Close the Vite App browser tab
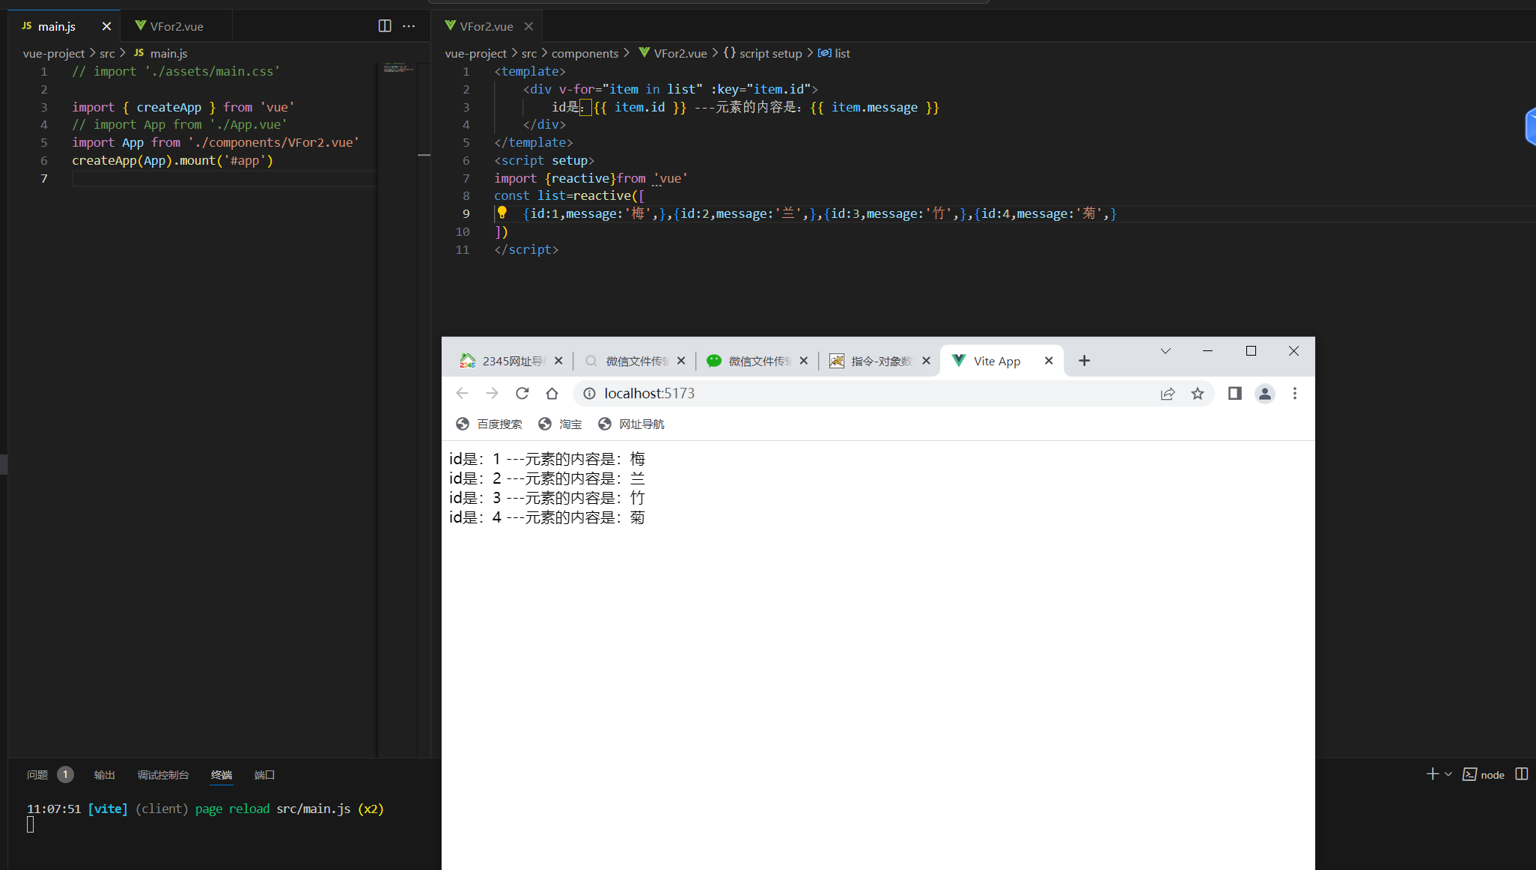1536x870 pixels. point(1049,361)
